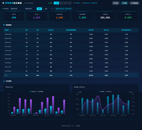Click the line peak point in combo chart
The height and width of the screenshot is (130, 142).
98,96
